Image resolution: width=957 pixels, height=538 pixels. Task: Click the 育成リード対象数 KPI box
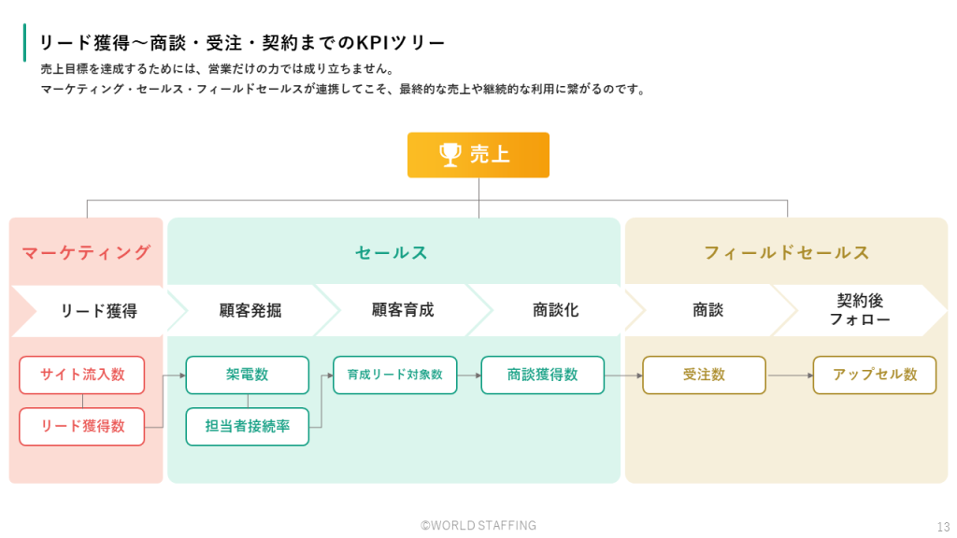[394, 375]
